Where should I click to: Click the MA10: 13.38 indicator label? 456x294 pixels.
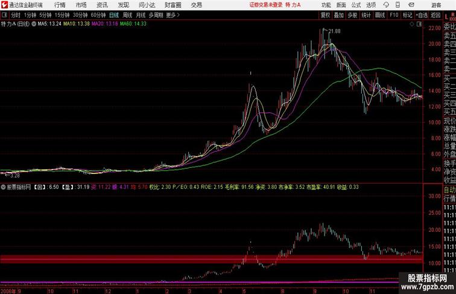[77, 24]
